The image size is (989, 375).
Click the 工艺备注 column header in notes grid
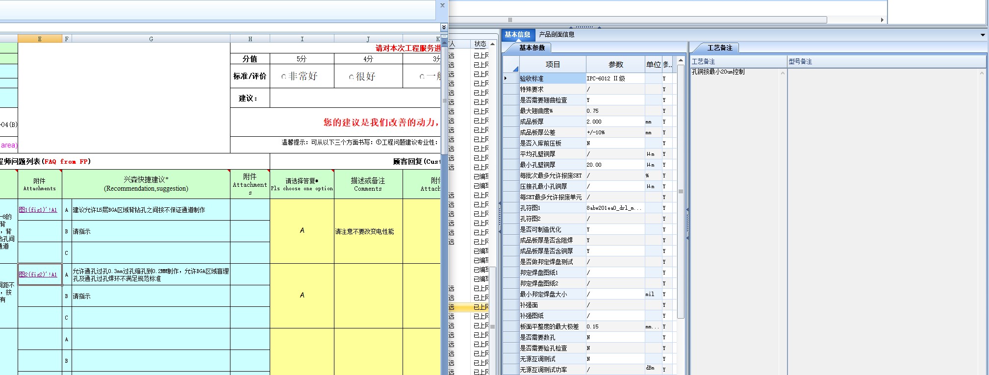[x=738, y=61]
